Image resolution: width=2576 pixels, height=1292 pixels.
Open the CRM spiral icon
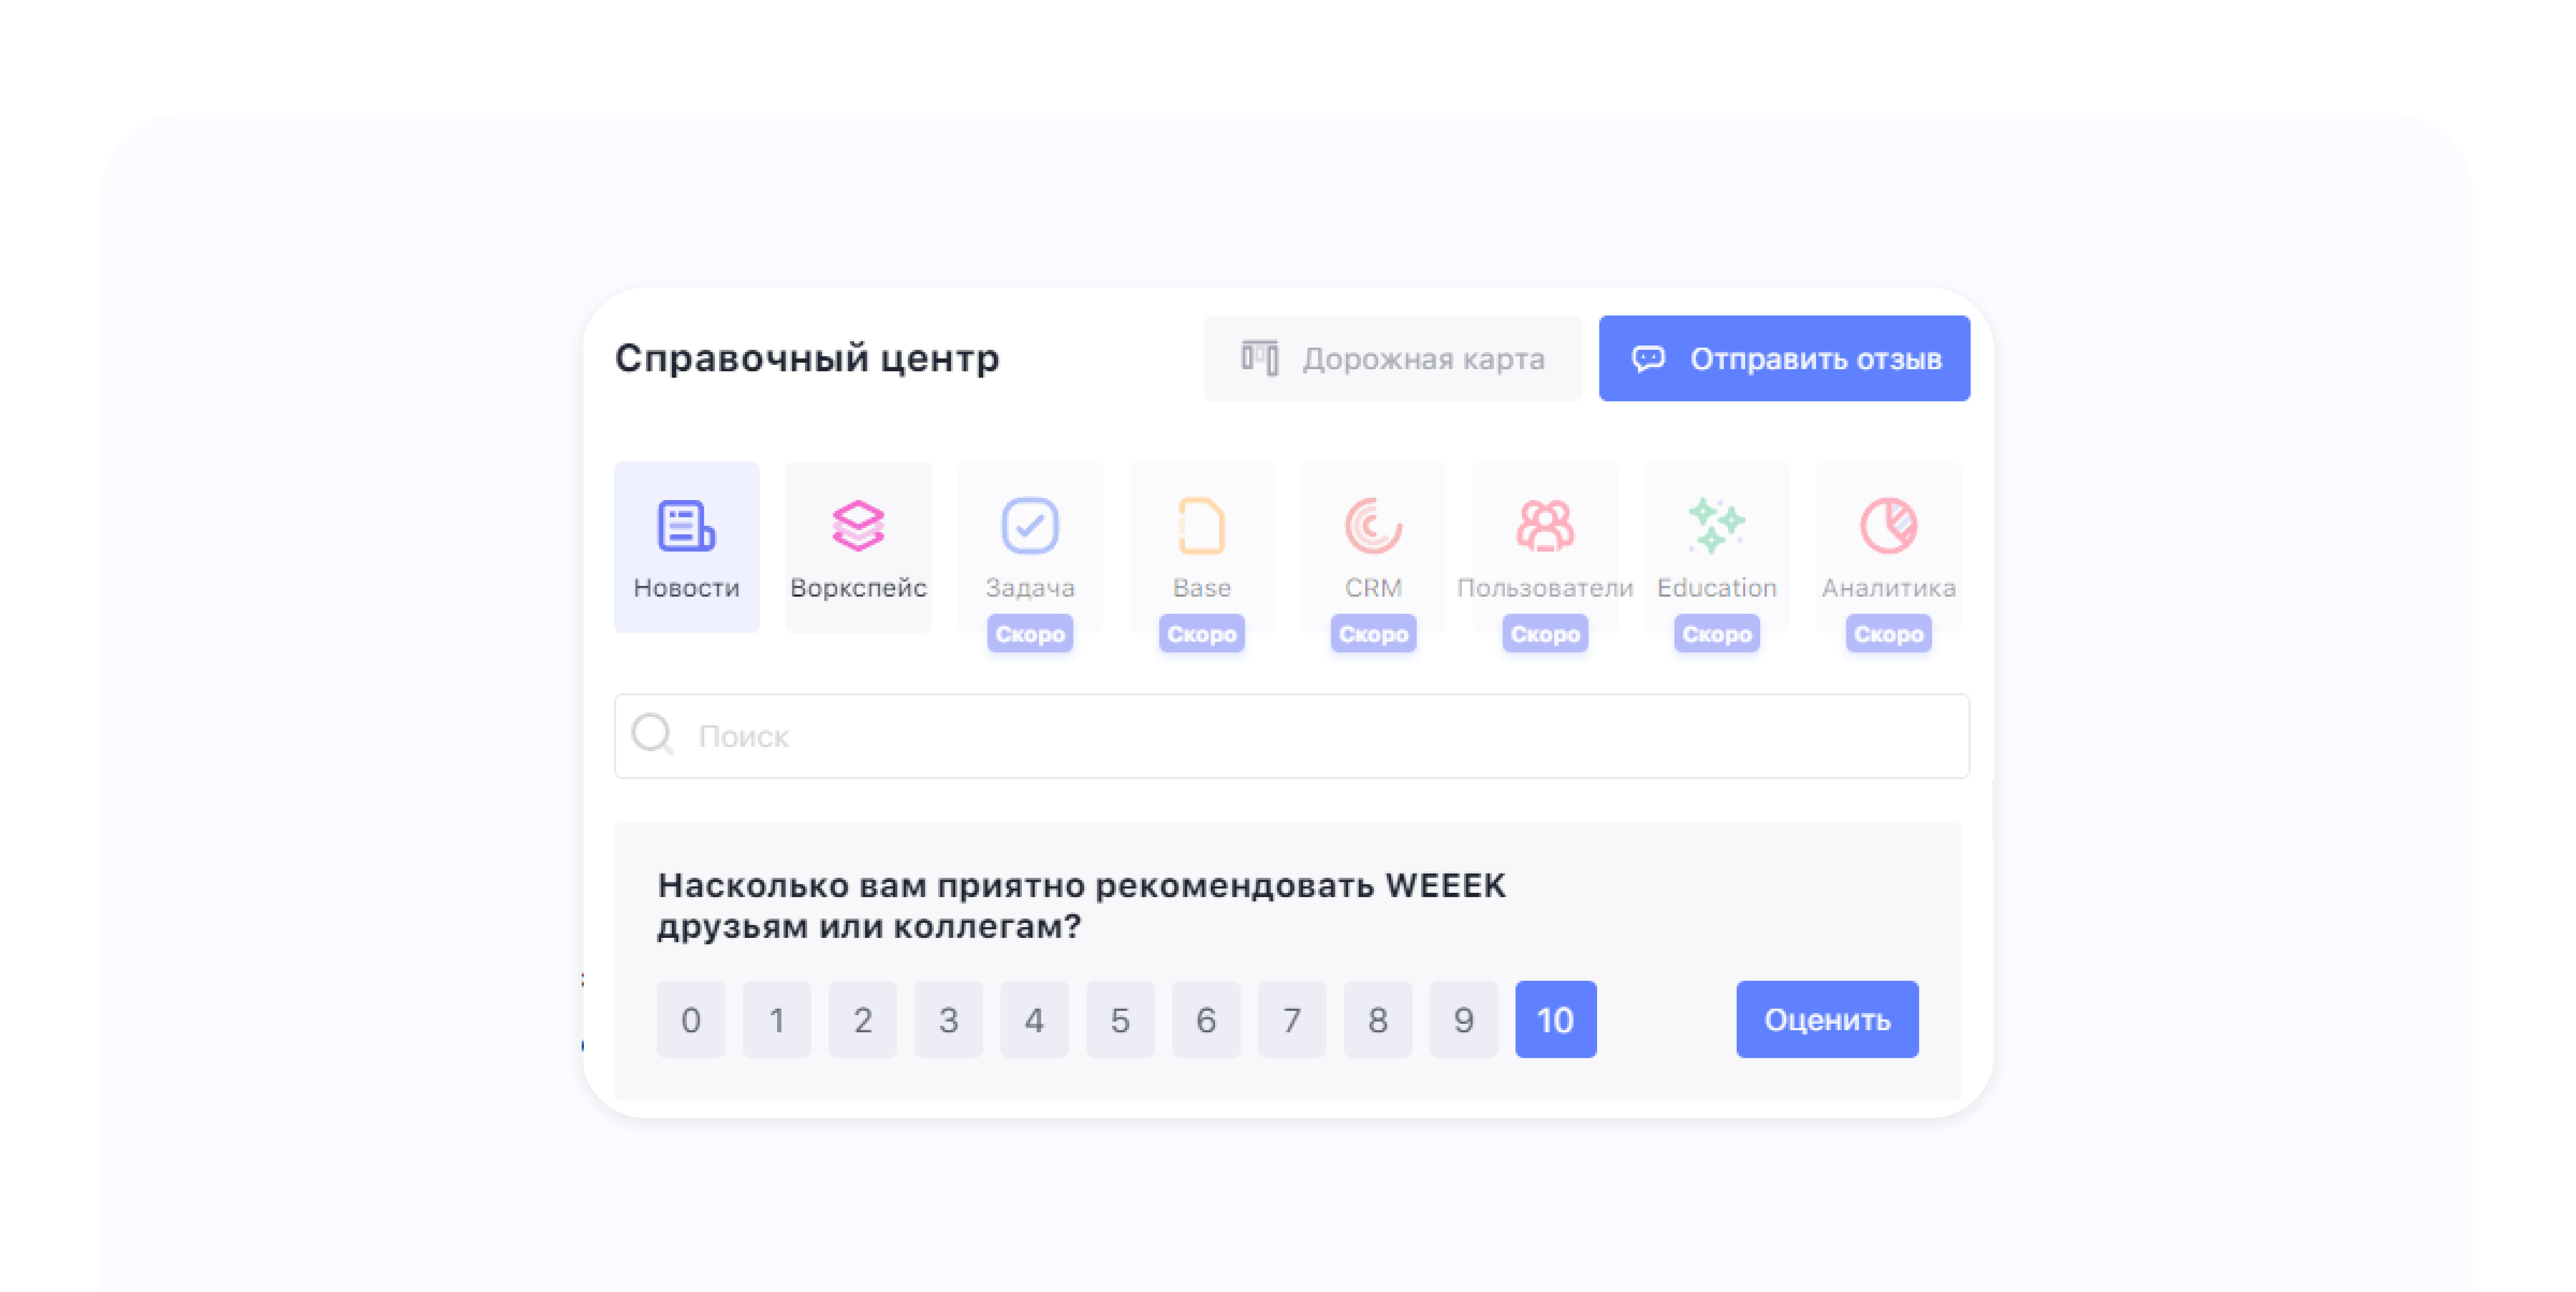[x=1373, y=526]
